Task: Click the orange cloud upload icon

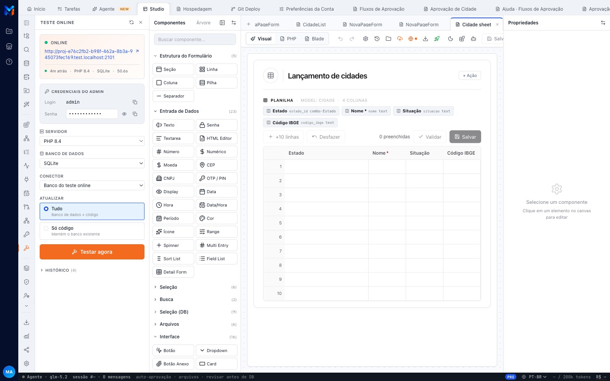Action: (x=400, y=39)
